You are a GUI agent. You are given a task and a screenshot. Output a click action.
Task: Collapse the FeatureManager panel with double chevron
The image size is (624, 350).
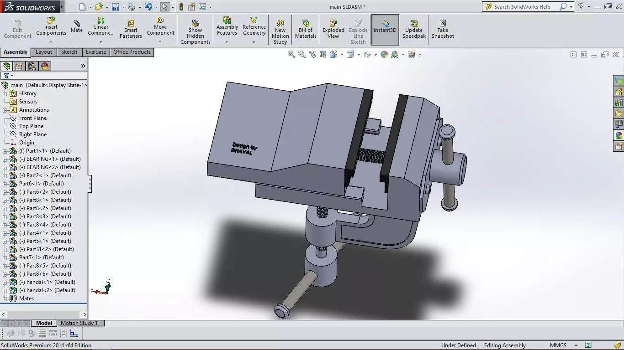click(x=83, y=66)
